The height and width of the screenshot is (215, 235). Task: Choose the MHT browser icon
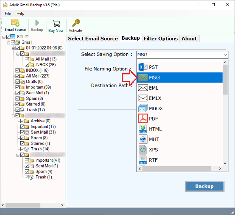pos(143,139)
